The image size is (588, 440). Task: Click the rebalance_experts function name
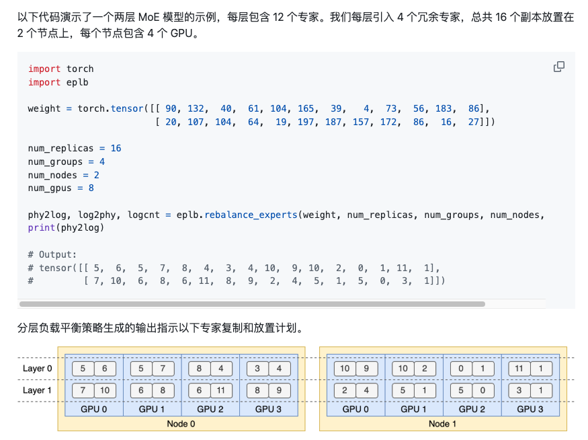click(251, 215)
